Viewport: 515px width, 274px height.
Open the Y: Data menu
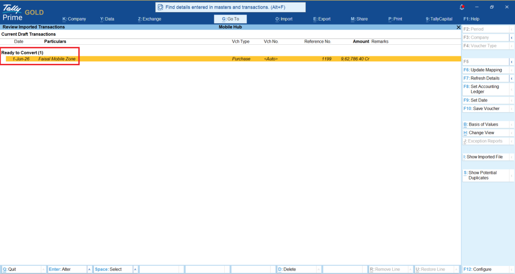107,19
